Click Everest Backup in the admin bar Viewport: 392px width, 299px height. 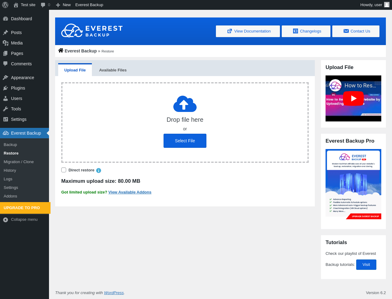89,5
